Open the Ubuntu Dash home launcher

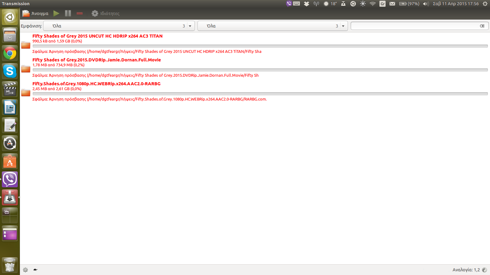point(10,17)
